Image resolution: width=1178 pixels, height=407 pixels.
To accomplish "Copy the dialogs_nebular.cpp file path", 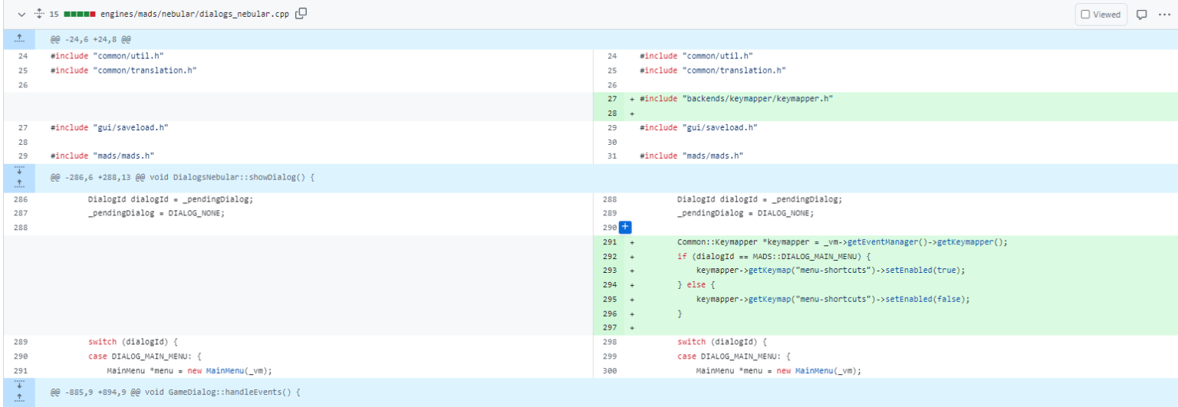I will [301, 13].
